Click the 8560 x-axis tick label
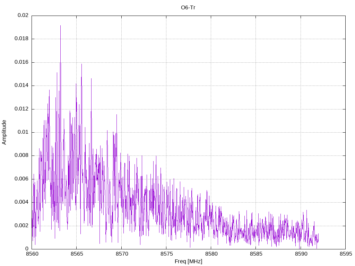This screenshot has width=355, height=266. coord(32,254)
